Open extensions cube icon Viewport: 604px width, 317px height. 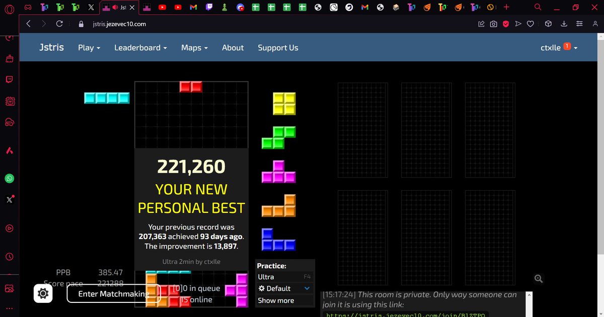(549, 24)
